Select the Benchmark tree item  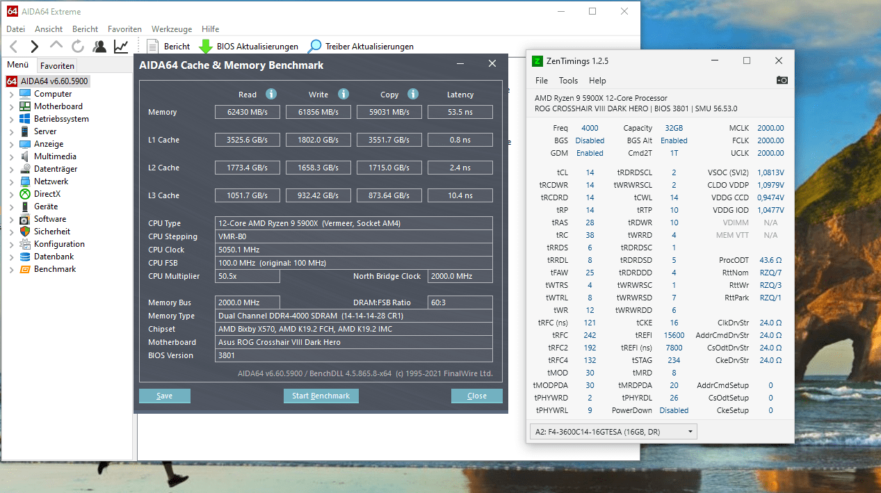55,269
